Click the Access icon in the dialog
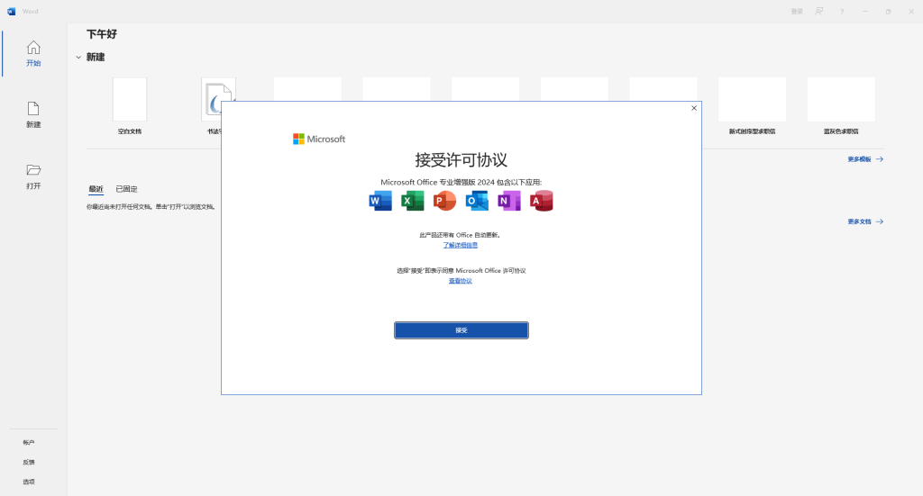923x496 pixels. coord(542,201)
